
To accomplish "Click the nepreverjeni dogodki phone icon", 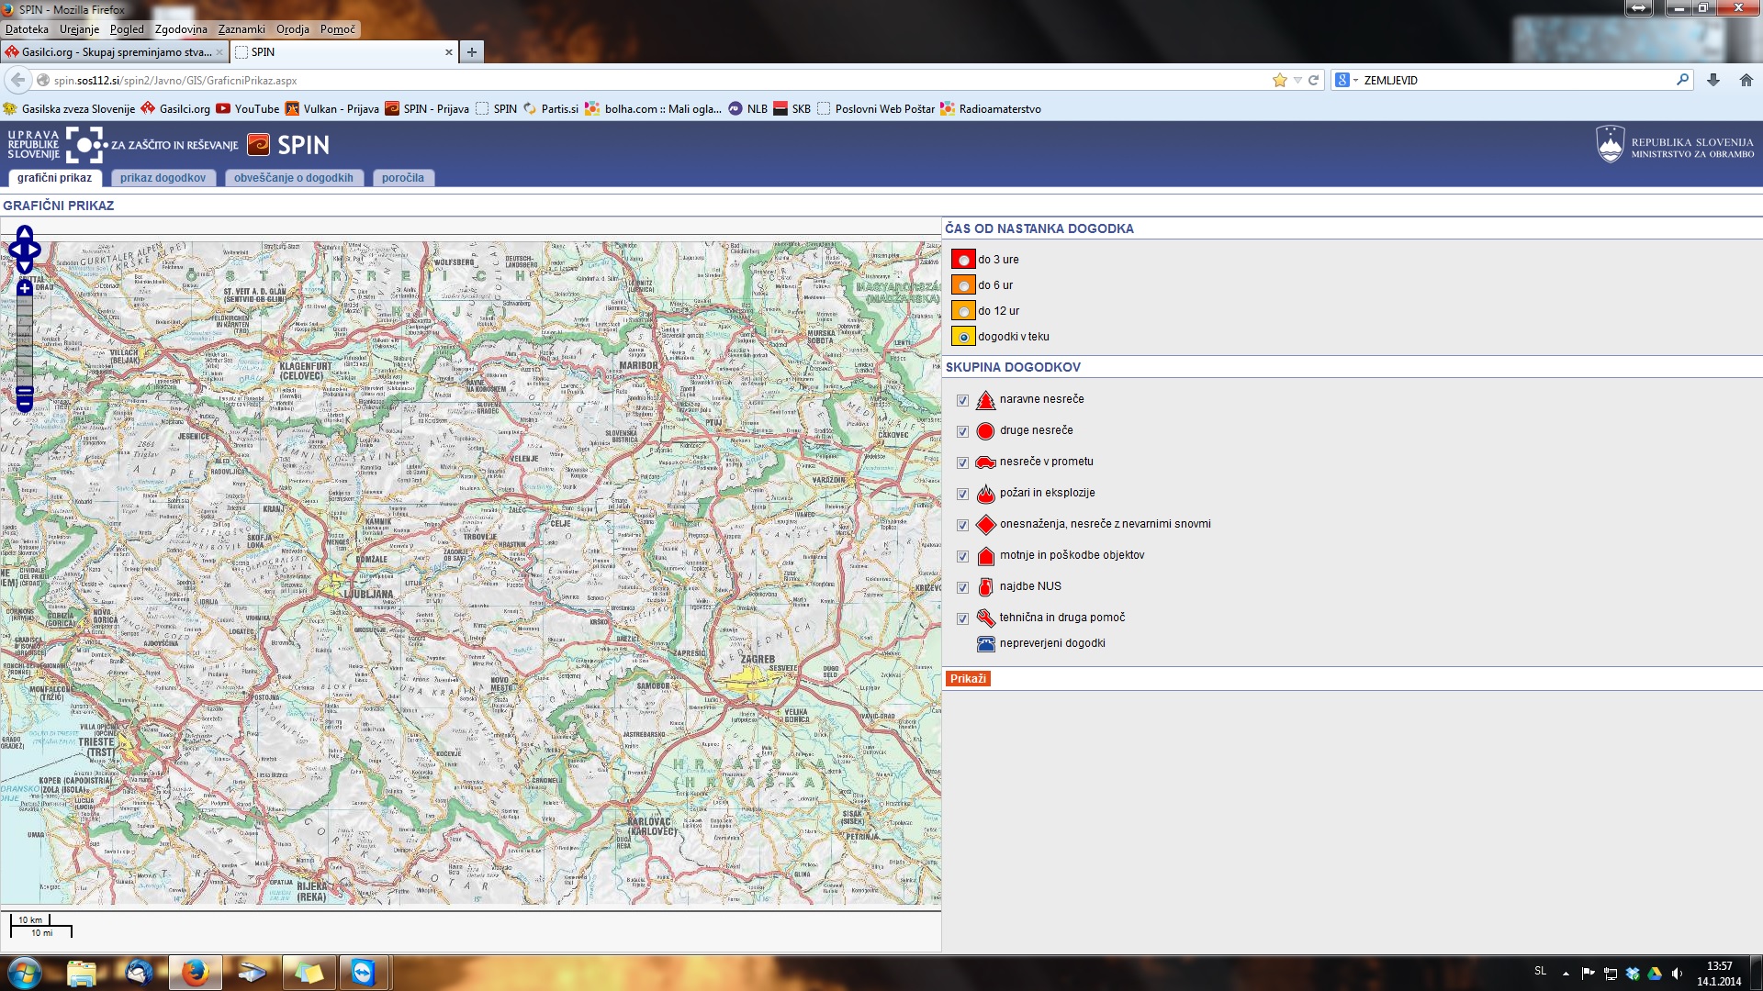I will coord(985,644).
